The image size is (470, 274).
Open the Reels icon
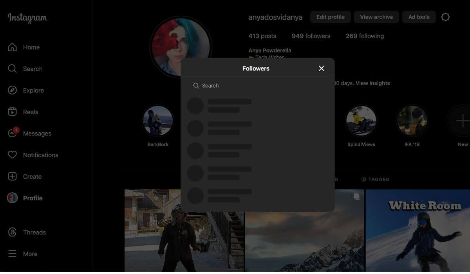(13, 112)
